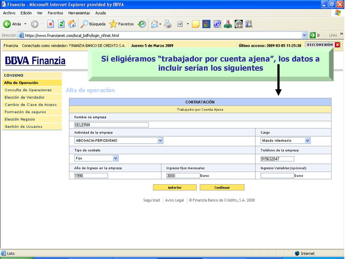Image resolution: width=345 pixels, height=259 pixels.
Task: Stop page loading with red X icon
Action: pos(51,24)
